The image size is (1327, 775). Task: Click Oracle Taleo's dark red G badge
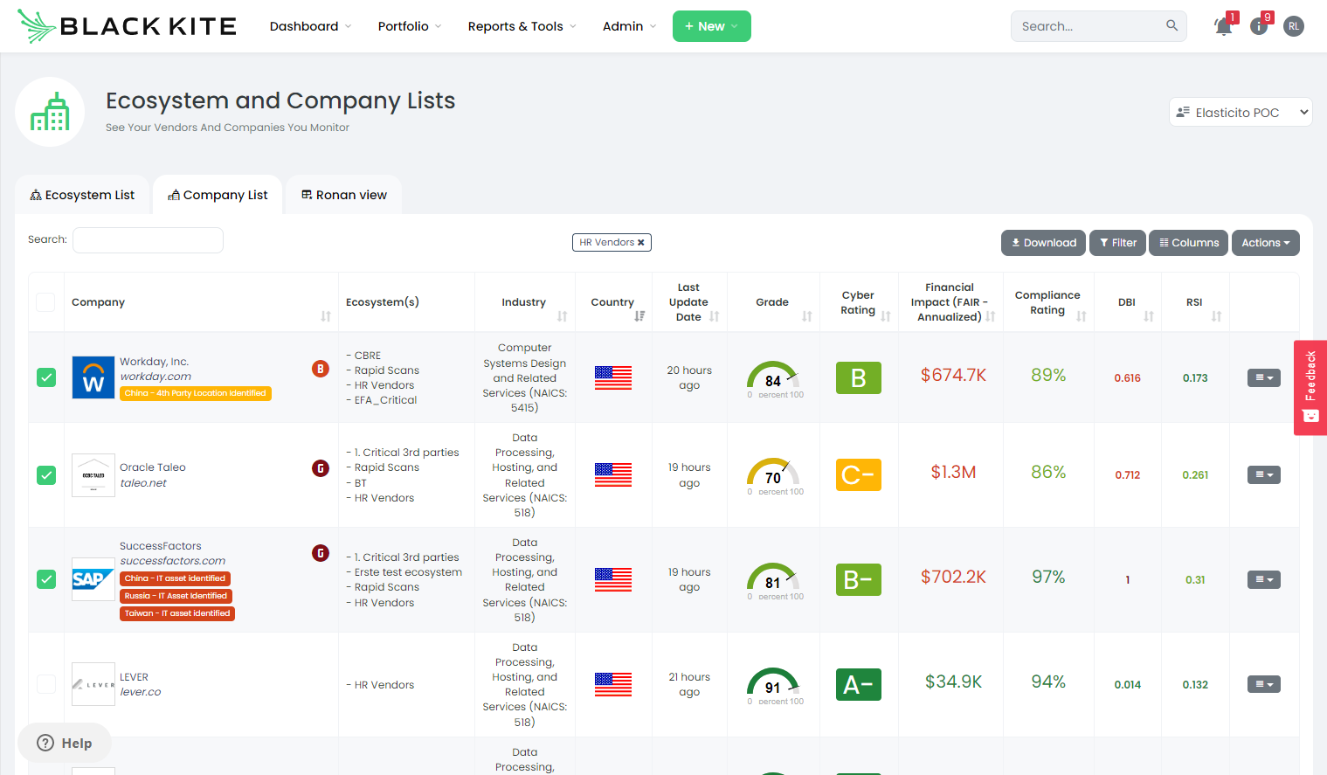pyautogui.click(x=321, y=468)
